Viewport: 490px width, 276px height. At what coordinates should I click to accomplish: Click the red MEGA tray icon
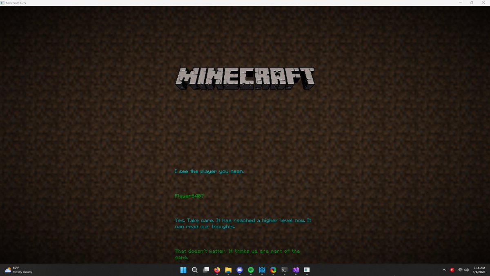(452, 270)
